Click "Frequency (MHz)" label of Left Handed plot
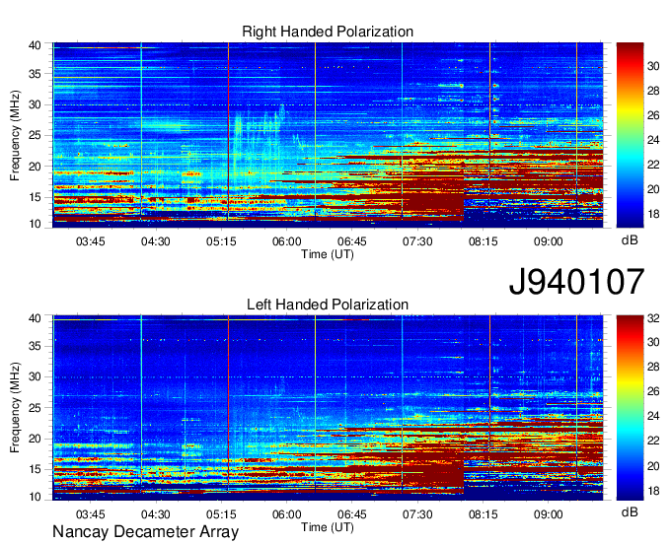This screenshot has width=671, height=544. (15, 408)
